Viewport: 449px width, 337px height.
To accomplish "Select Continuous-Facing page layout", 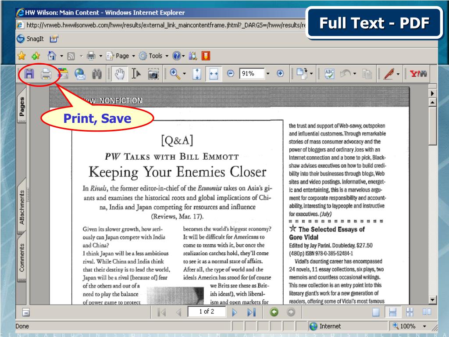I will click(x=410, y=312).
